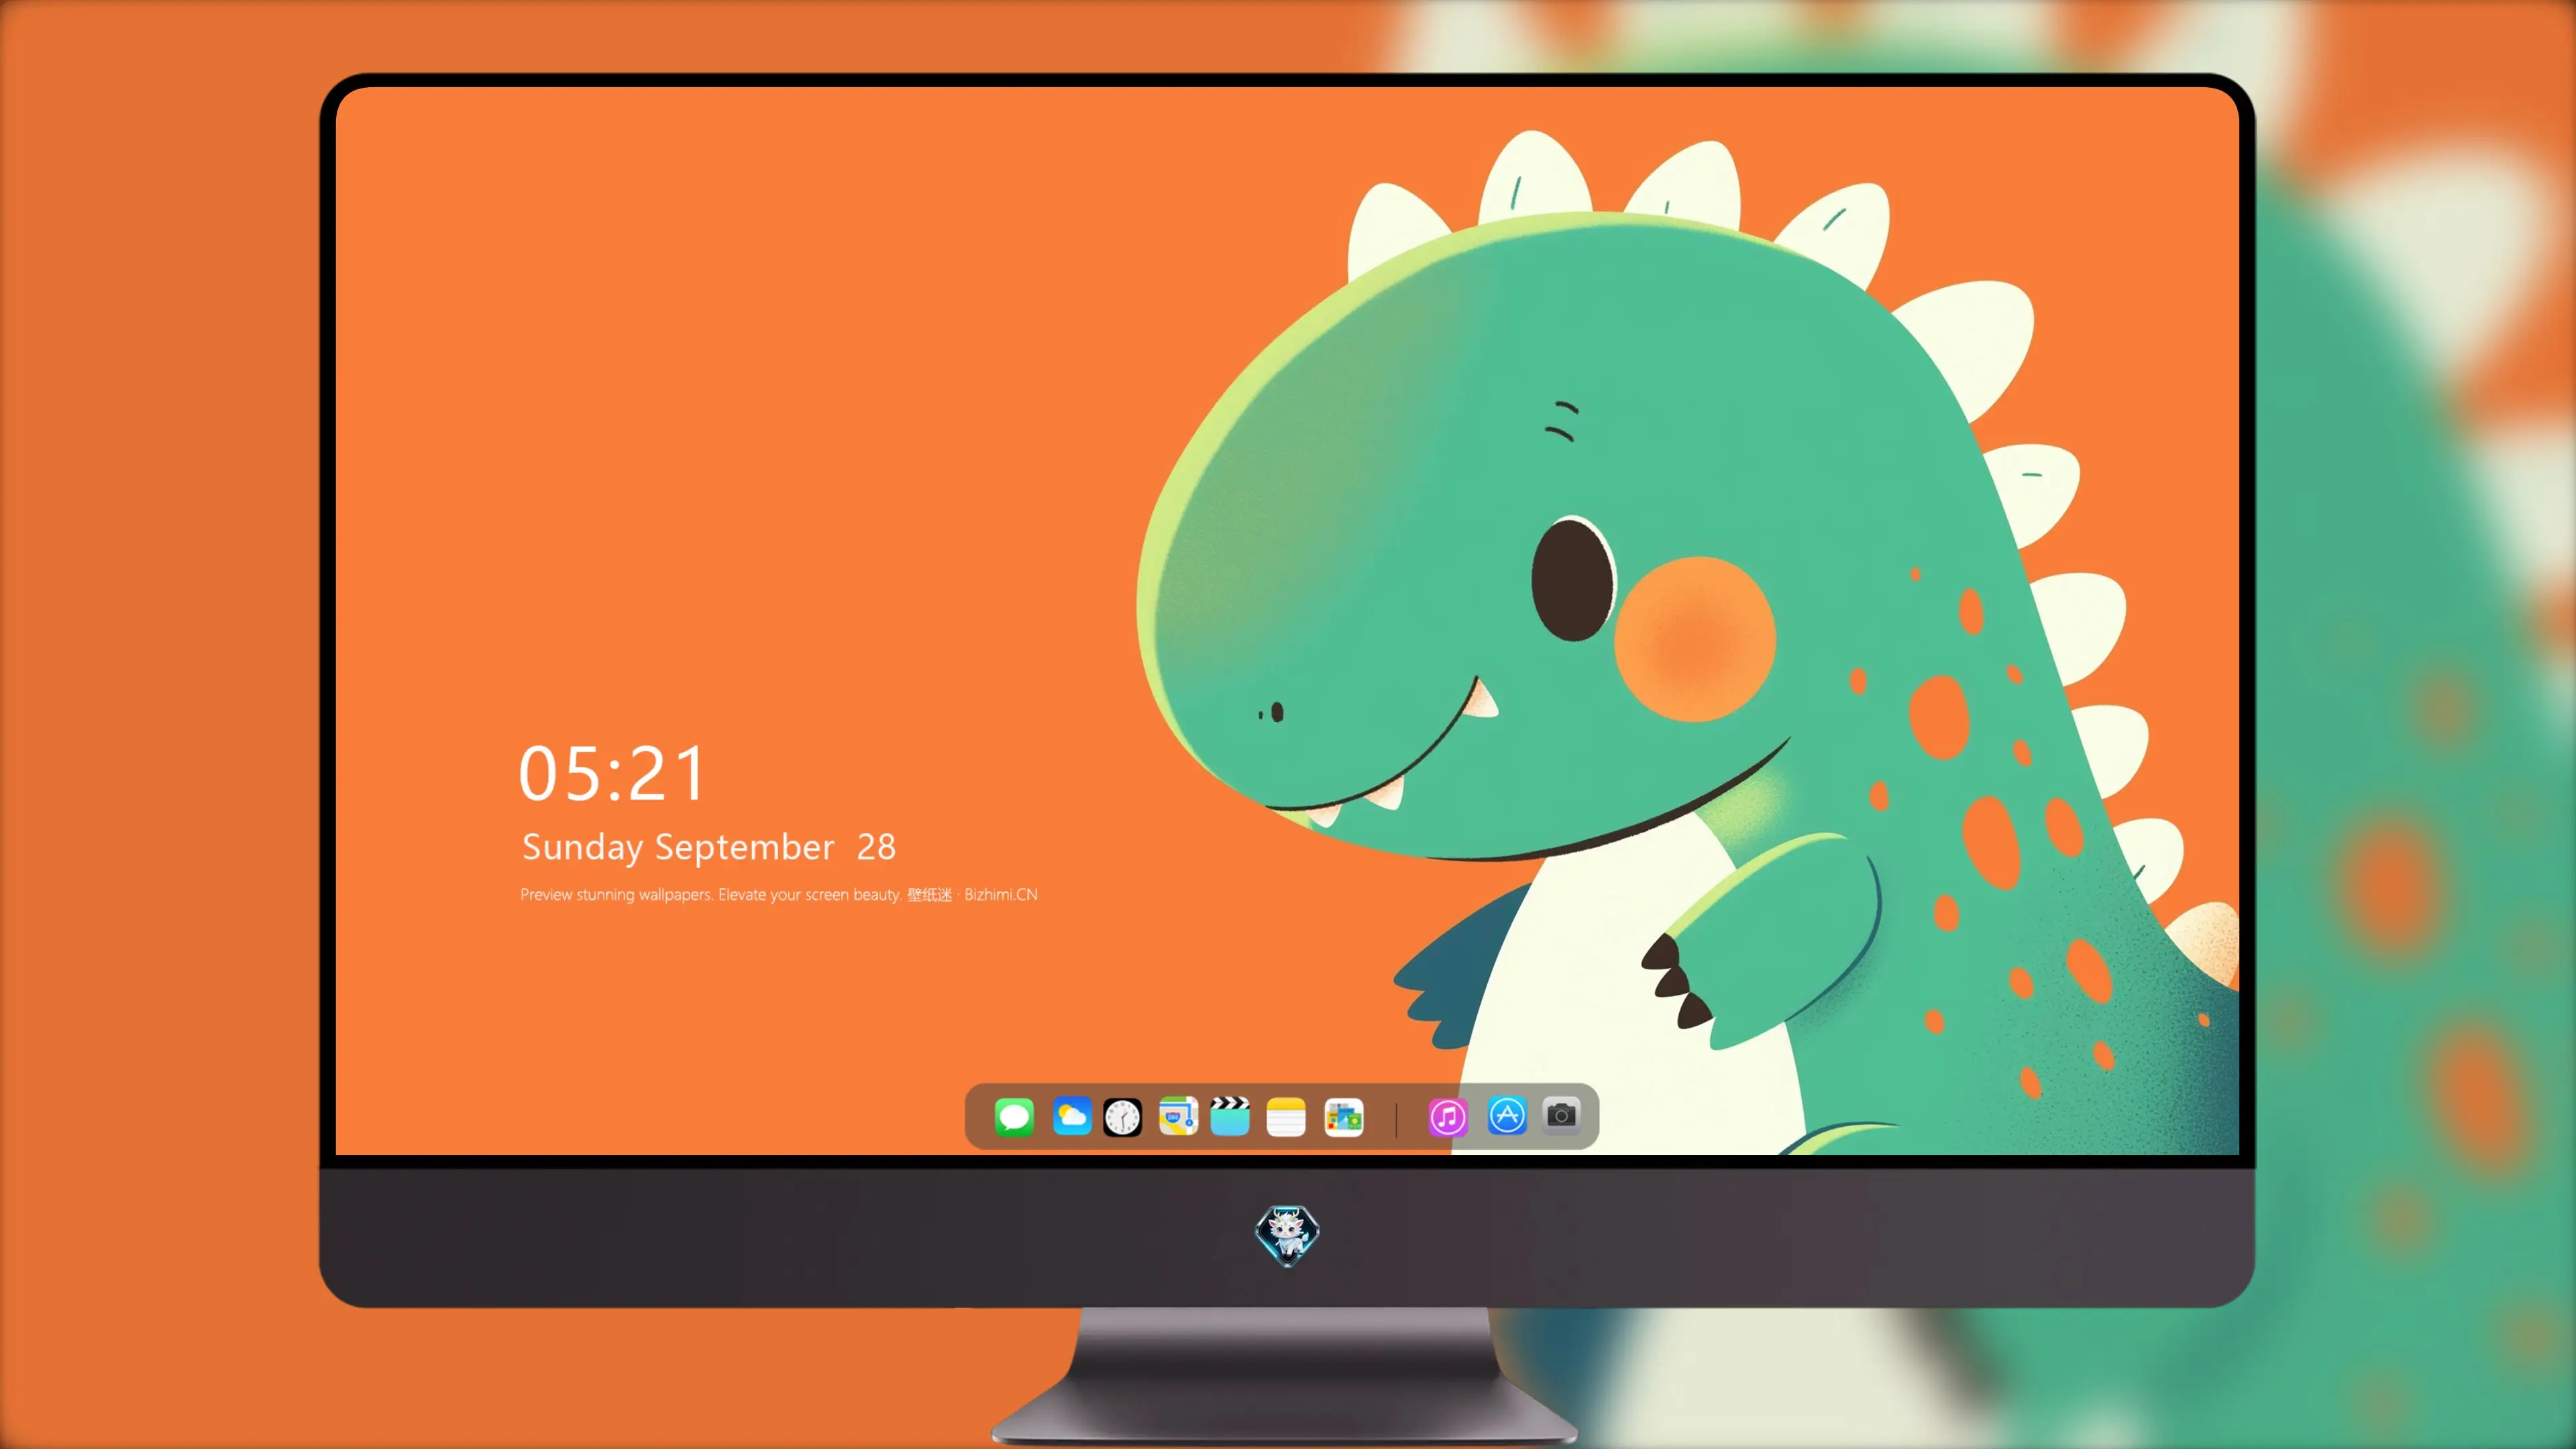Open the Camera app in the dock
The width and height of the screenshot is (2576, 1449).
[x=1561, y=1115]
